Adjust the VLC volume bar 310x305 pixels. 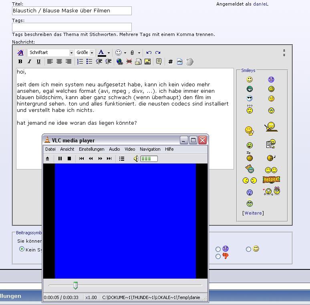click(149, 159)
